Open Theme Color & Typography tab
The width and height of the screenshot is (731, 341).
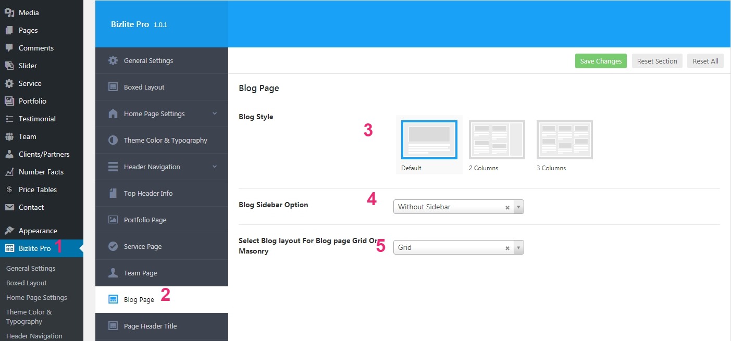162,140
